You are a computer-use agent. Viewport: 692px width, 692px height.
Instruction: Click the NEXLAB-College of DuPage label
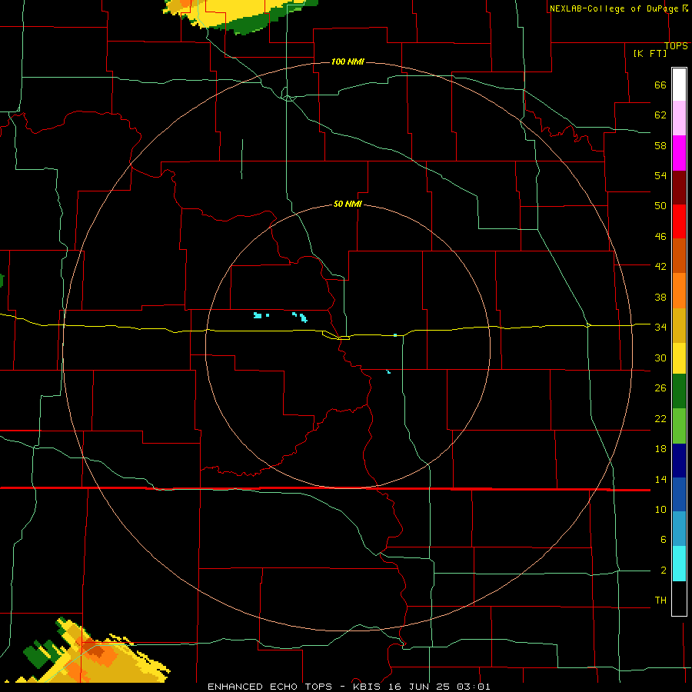point(614,8)
